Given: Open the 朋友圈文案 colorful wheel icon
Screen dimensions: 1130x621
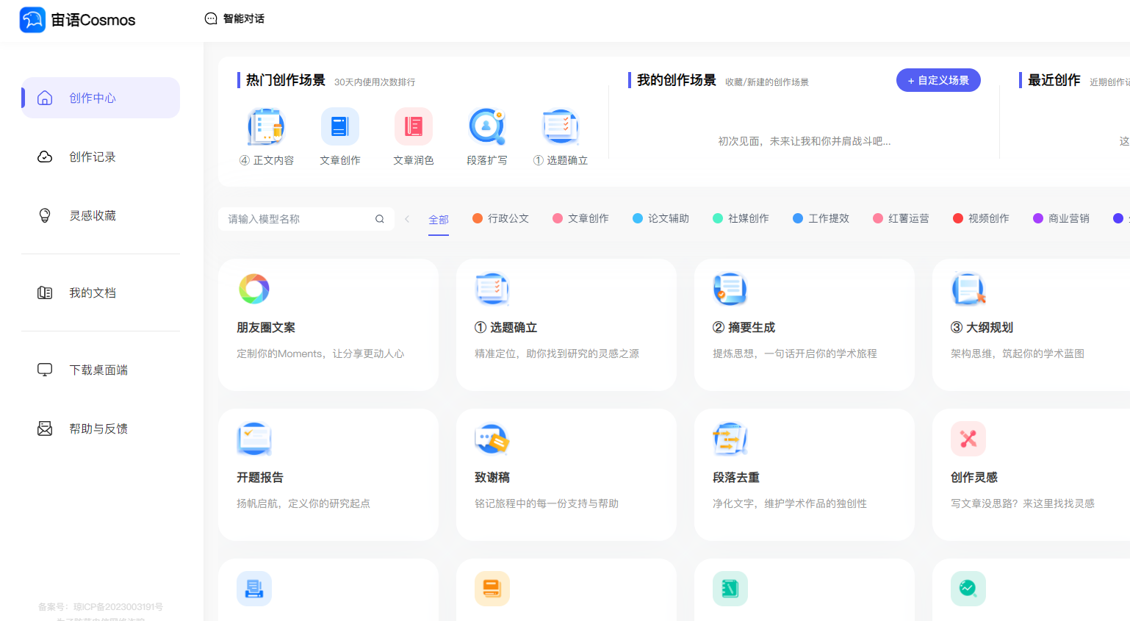Looking at the screenshot, I should [x=253, y=289].
